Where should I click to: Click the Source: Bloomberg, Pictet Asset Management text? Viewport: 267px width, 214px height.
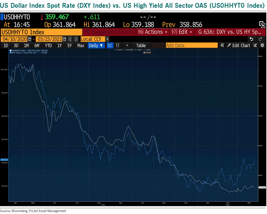[33, 211]
